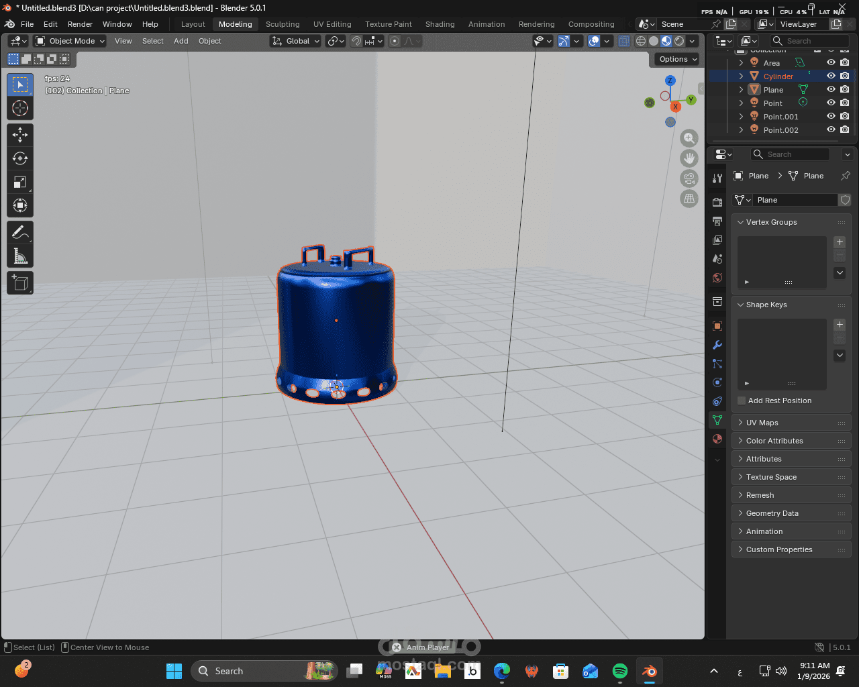The width and height of the screenshot is (859, 687).
Task: Switch perspective/orthographic grid icon
Action: [x=689, y=199]
